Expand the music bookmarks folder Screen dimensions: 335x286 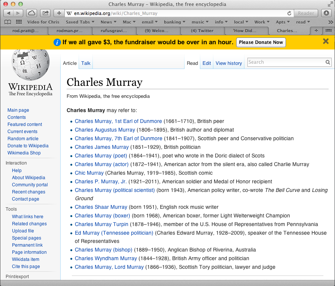(200, 22)
